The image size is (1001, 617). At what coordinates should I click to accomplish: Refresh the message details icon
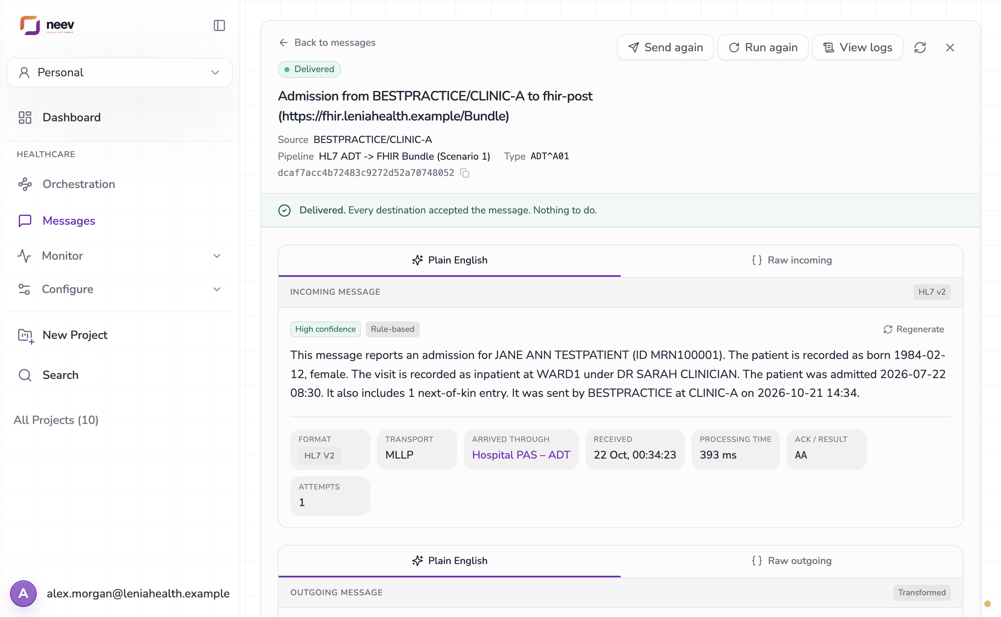(920, 48)
